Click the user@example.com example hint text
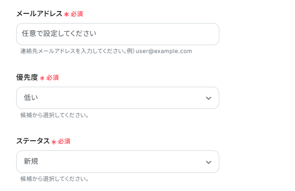Image resolution: width=295 pixels, height=191 pixels. 164,51
